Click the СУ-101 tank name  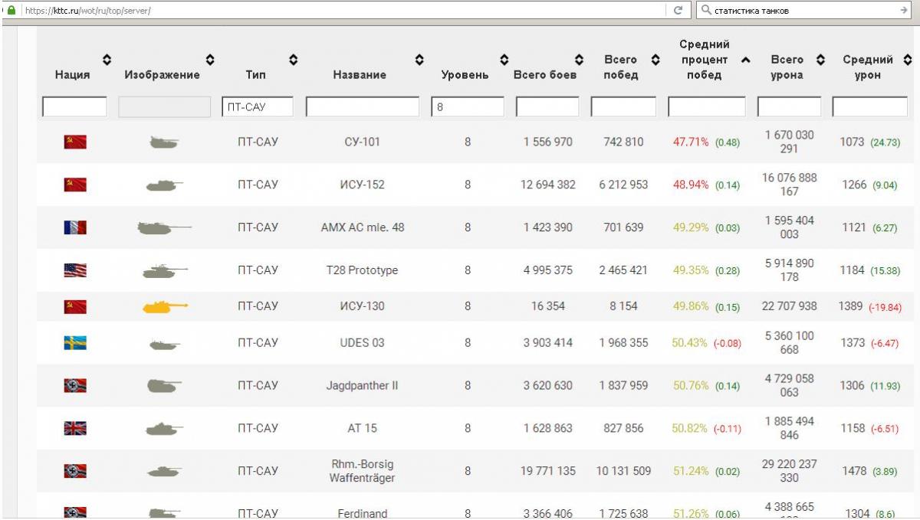tap(362, 142)
